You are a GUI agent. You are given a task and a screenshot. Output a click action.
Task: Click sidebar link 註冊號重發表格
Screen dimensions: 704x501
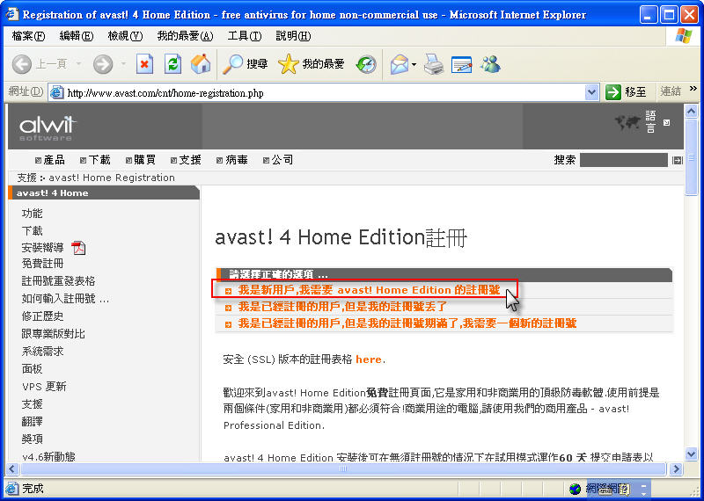click(58, 281)
